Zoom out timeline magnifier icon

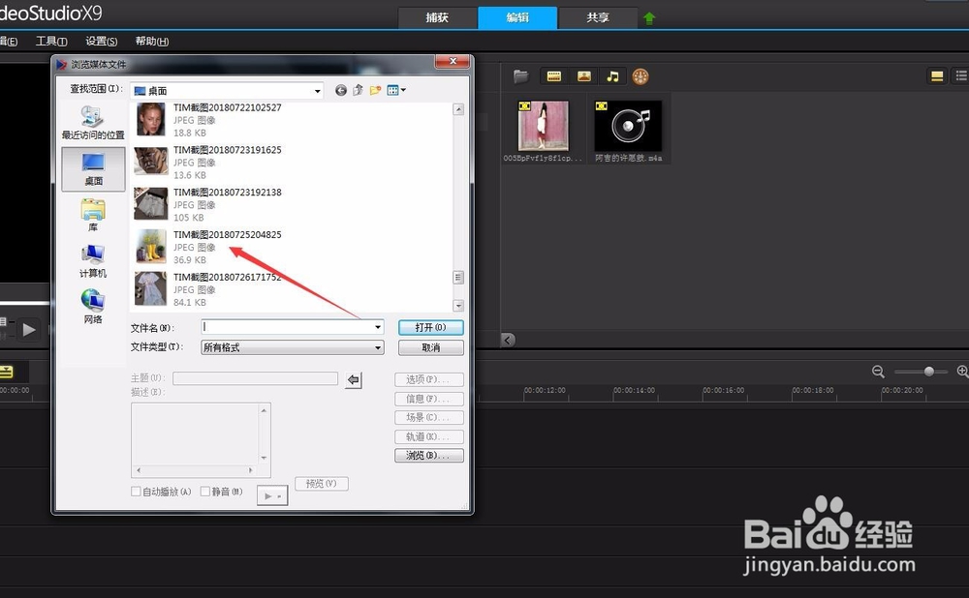tap(878, 372)
